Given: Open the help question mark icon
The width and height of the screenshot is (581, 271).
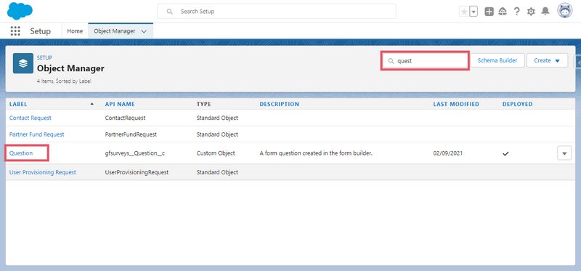Looking at the screenshot, I should (x=516, y=12).
